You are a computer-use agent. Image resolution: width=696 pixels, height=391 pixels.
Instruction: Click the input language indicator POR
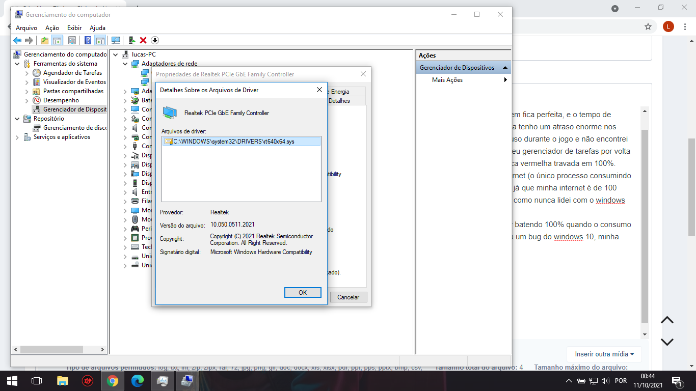click(x=621, y=380)
